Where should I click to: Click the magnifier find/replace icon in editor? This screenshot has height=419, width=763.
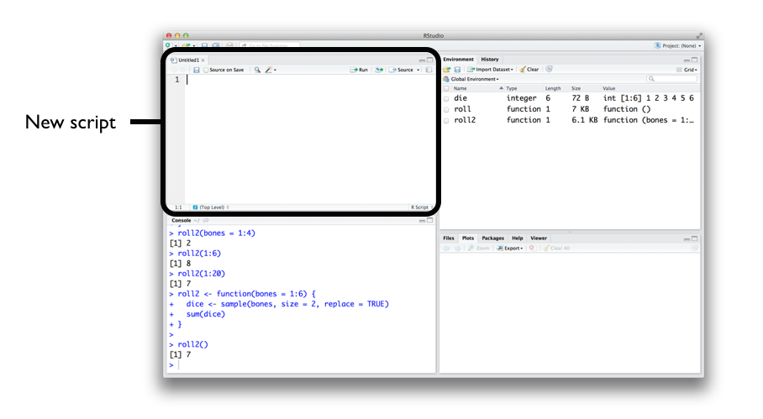(257, 70)
